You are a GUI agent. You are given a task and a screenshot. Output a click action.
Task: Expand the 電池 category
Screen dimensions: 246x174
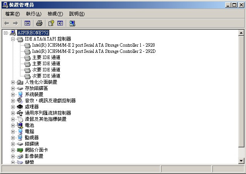pos(13,125)
